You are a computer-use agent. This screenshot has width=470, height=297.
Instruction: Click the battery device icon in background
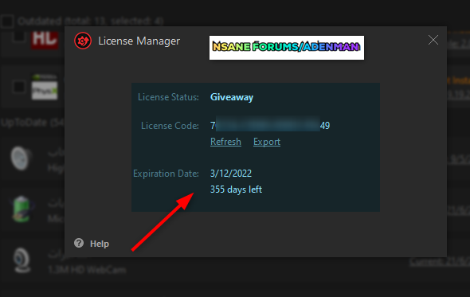[x=21, y=209]
